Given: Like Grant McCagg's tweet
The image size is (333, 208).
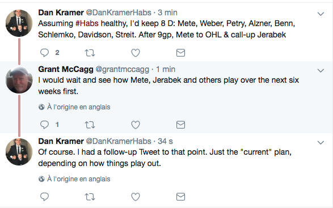Looking at the screenshot, I should pos(136,125).
